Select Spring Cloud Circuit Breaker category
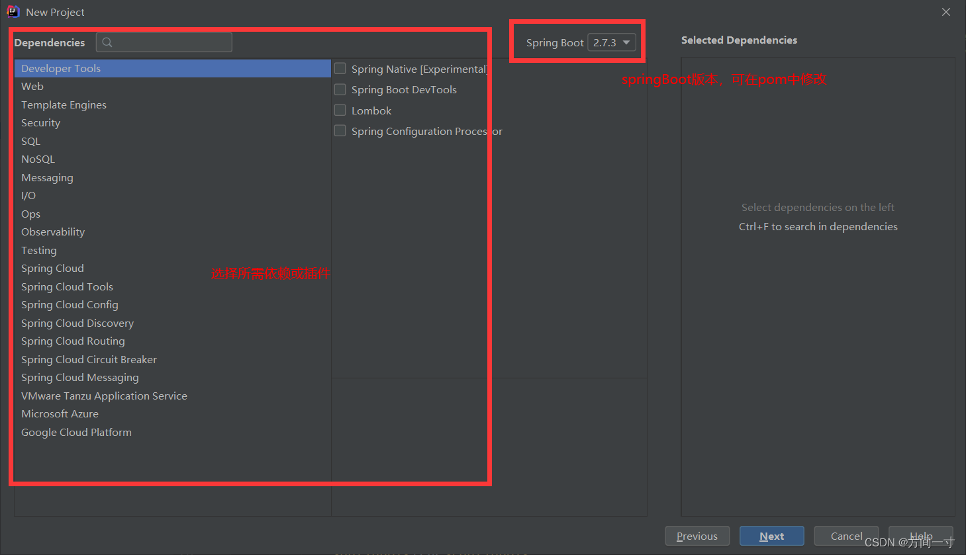The image size is (966, 555). (x=172, y=359)
